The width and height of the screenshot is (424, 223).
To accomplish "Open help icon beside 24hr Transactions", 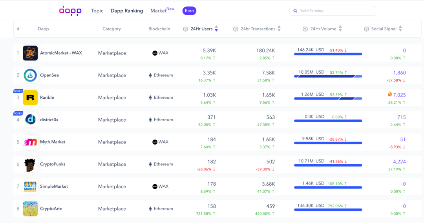I will click(236, 29).
